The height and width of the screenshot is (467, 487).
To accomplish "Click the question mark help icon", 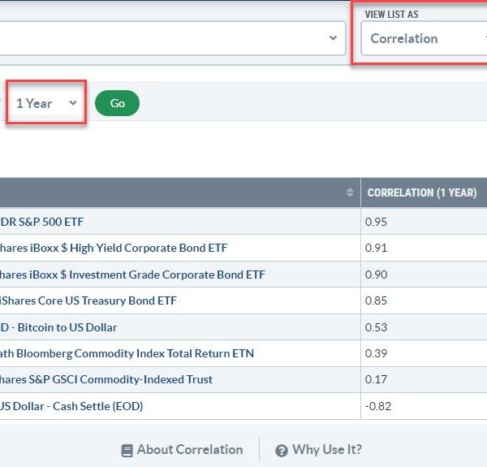I will (x=282, y=451).
